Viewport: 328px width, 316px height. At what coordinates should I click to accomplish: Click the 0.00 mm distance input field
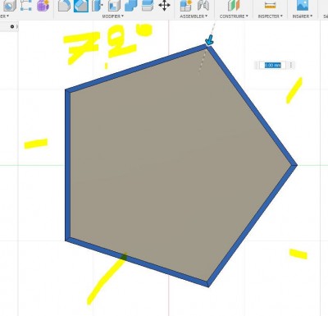[272, 66]
